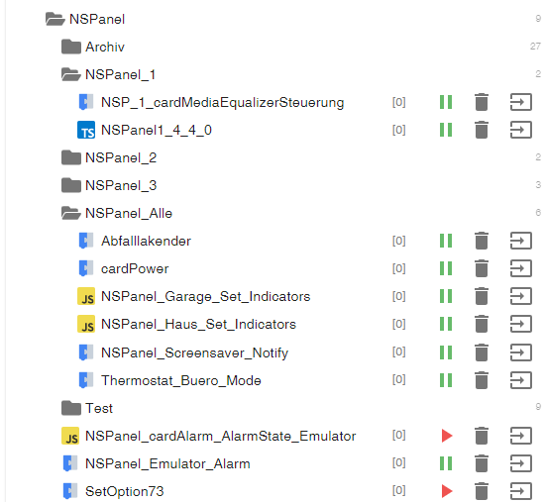Open NSP_1_cardMediaEqualizerSteuerung with arrow icon
Screen dimensions: 545x502
521,102
